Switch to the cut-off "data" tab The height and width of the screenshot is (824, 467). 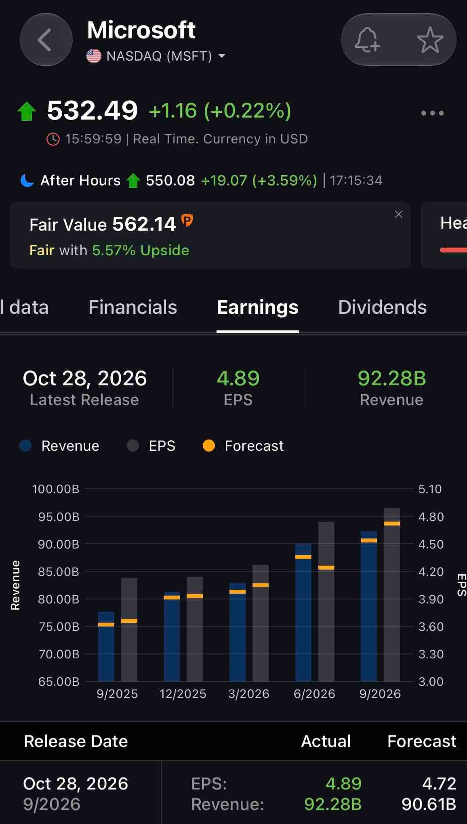(24, 307)
